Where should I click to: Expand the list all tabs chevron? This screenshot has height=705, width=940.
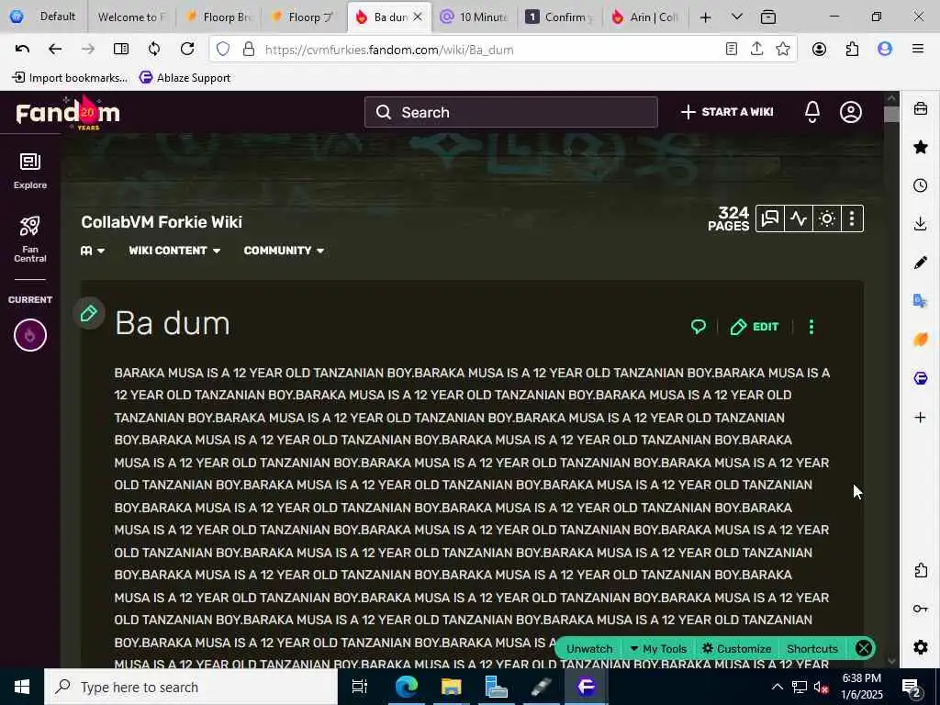tap(737, 17)
